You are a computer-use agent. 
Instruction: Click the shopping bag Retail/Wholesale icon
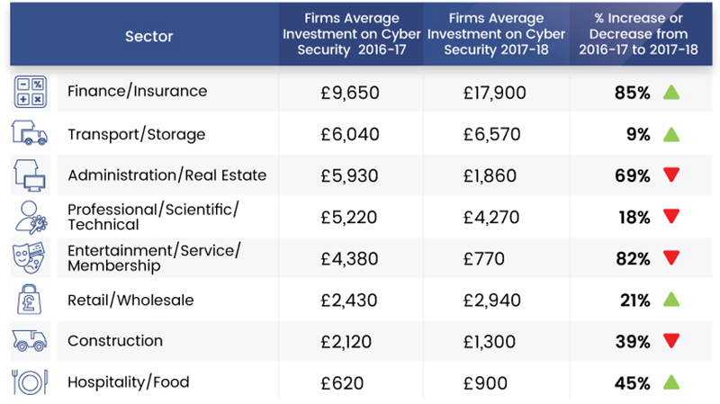click(29, 300)
